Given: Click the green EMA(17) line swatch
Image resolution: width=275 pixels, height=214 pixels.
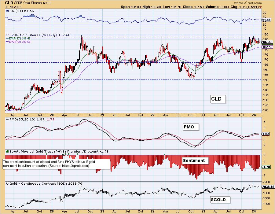Looking at the screenshot, I should [7, 38].
